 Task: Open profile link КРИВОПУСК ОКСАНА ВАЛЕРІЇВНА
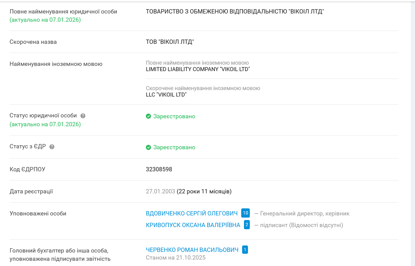click(193, 225)
